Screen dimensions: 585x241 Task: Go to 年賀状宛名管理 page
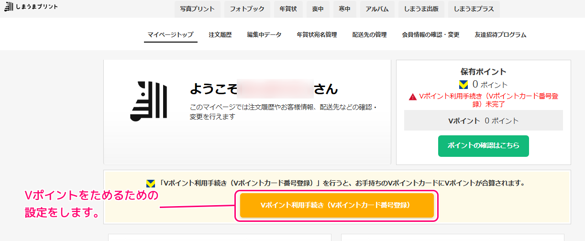point(317,35)
